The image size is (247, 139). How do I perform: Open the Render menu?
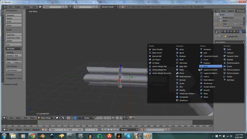point(17,7)
